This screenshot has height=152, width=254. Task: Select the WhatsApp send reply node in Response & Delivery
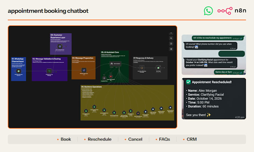click(158, 68)
